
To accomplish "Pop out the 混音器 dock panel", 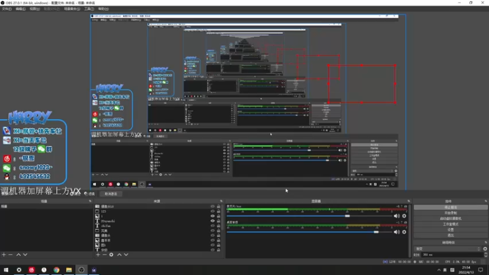I will 408,201.
